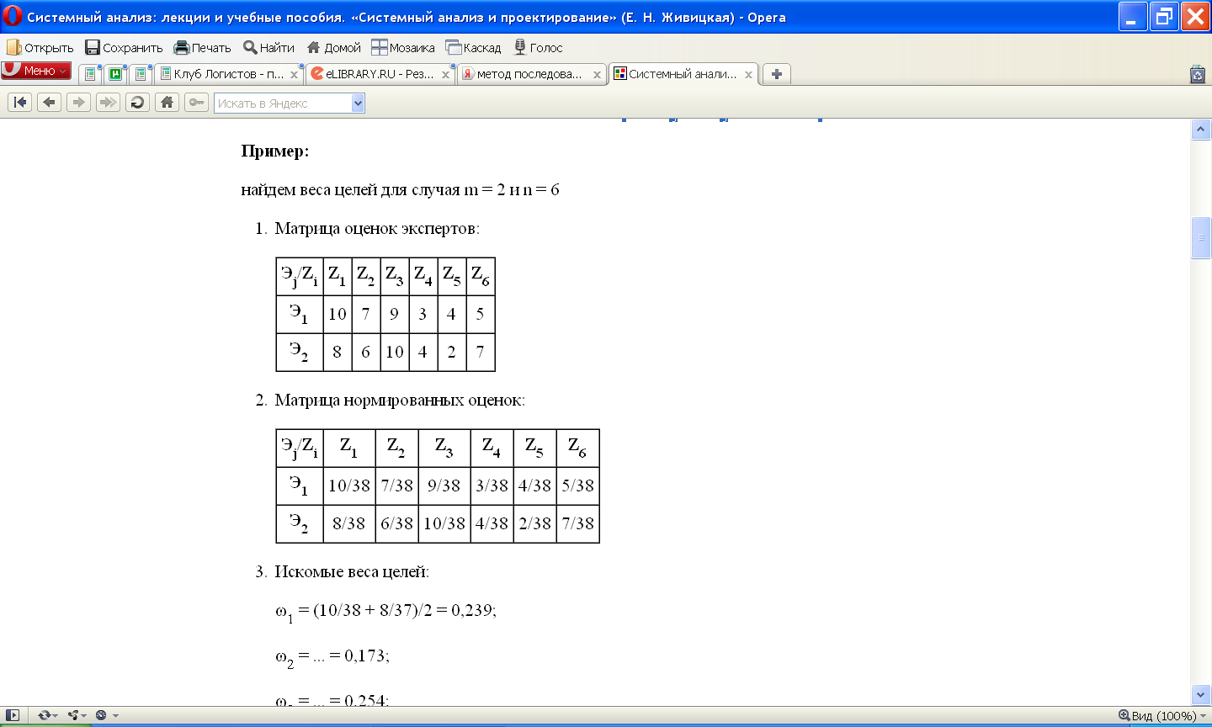1212x727 pixels.
Task: Click the vertical scrollbar up arrow
Action: coord(1201,130)
